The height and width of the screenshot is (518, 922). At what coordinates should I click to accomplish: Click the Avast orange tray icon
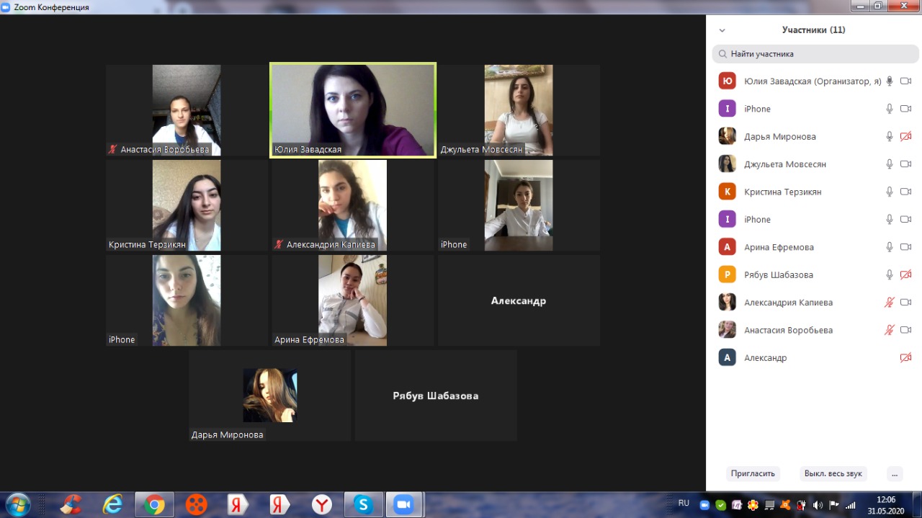coord(786,504)
